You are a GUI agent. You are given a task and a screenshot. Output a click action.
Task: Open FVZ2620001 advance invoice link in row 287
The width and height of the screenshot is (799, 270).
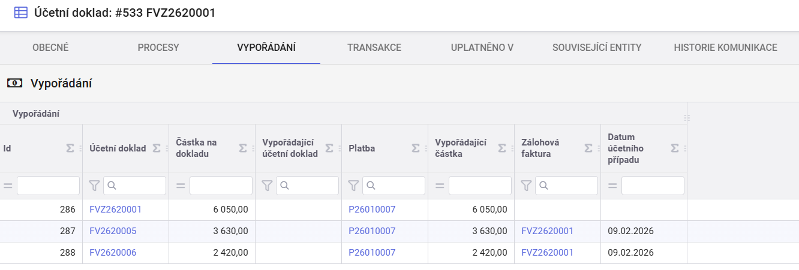(547, 231)
